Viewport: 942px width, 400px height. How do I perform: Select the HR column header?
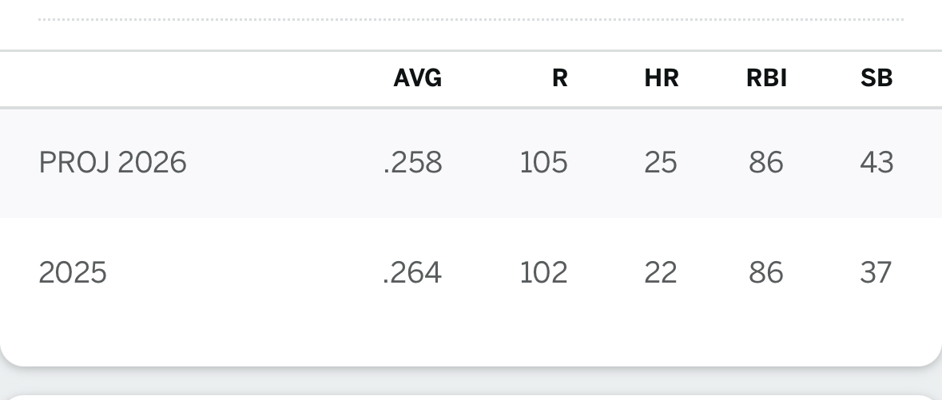[x=661, y=78]
